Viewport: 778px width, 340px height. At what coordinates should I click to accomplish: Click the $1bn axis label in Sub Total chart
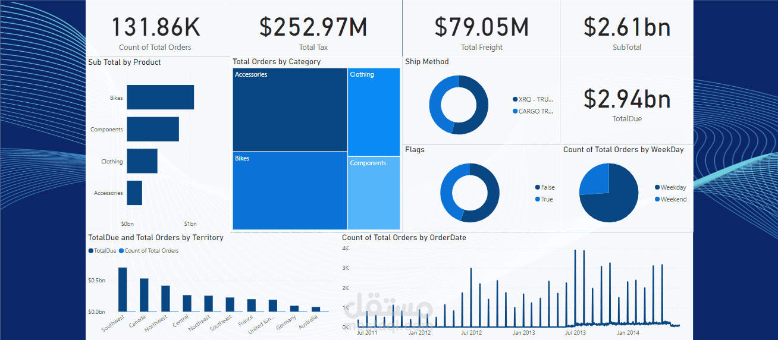click(190, 224)
